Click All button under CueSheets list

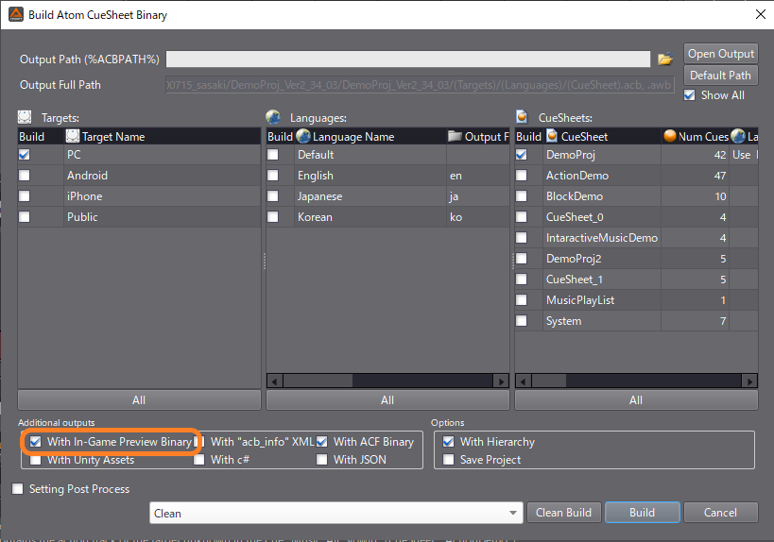pos(636,400)
